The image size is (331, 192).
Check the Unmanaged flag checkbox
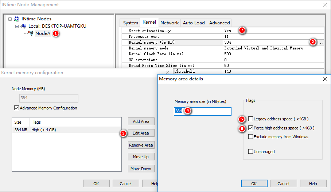click(250, 152)
